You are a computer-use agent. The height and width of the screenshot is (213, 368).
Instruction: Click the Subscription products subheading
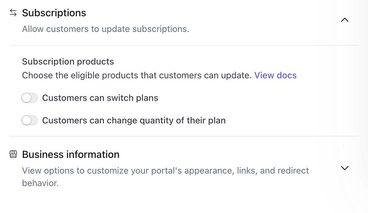click(x=68, y=61)
